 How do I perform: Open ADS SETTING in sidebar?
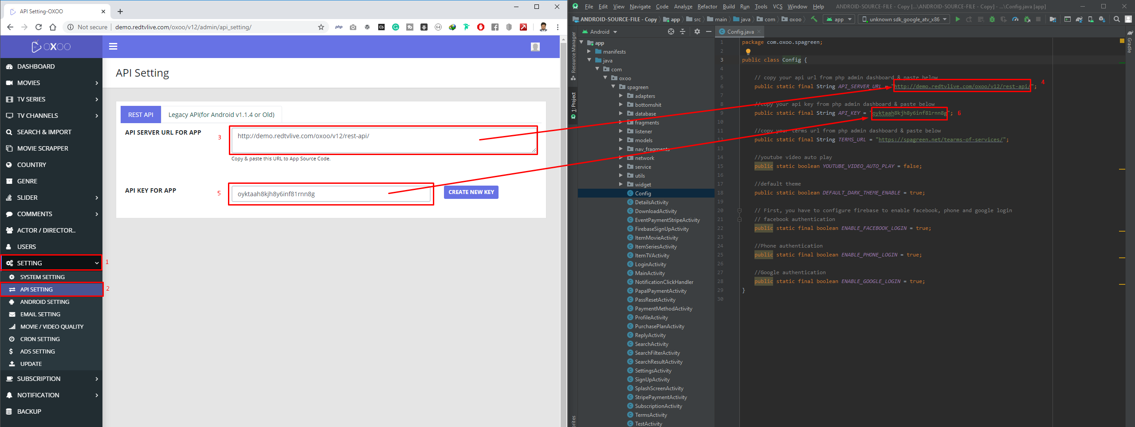coord(51,351)
